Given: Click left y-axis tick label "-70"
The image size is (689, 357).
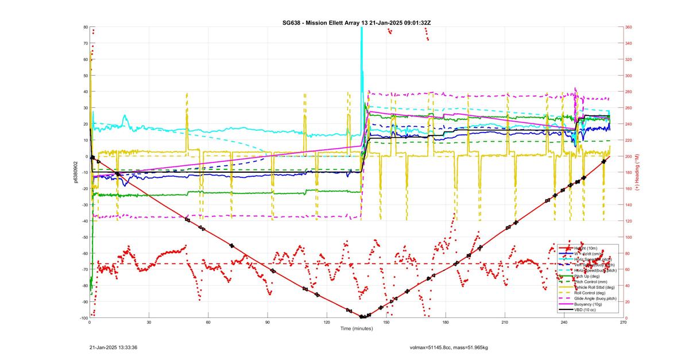Looking at the screenshot, I should click(x=85, y=269).
